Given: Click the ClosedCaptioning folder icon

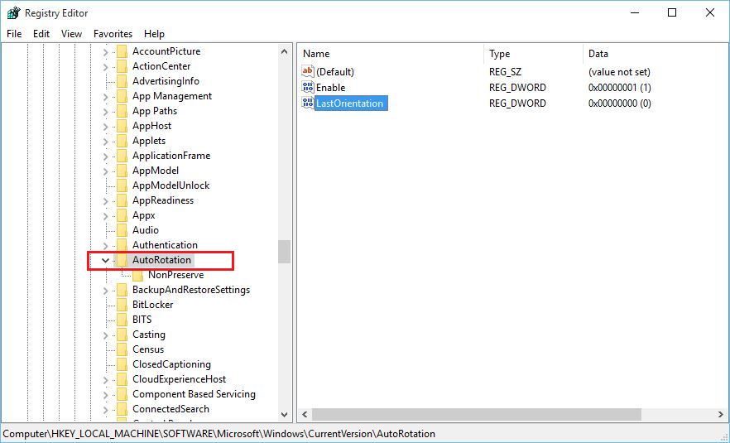Looking at the screenshot, I should tap(122, 364).
